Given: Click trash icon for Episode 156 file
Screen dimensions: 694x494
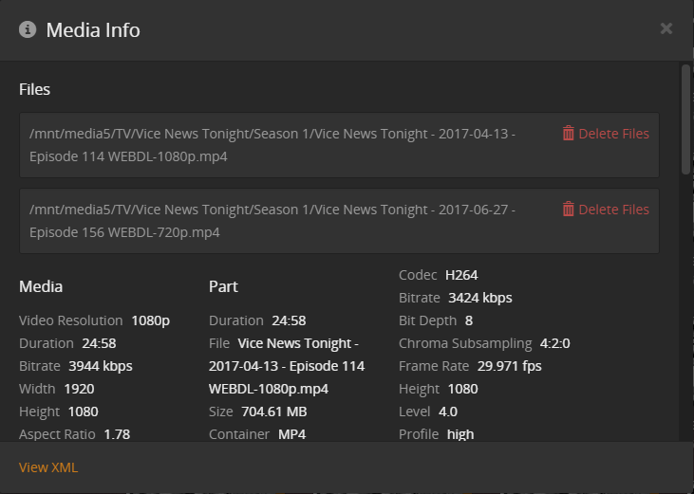Looking at the screenshot, I should click(568, 210).
